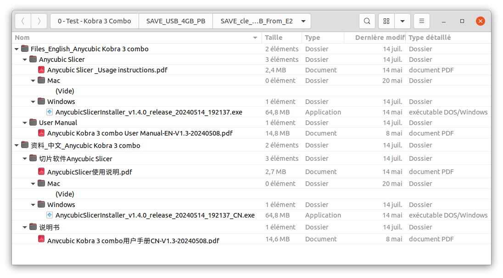Sort by Type détaillé column header

pyautogui.click(x=448, y=38)
